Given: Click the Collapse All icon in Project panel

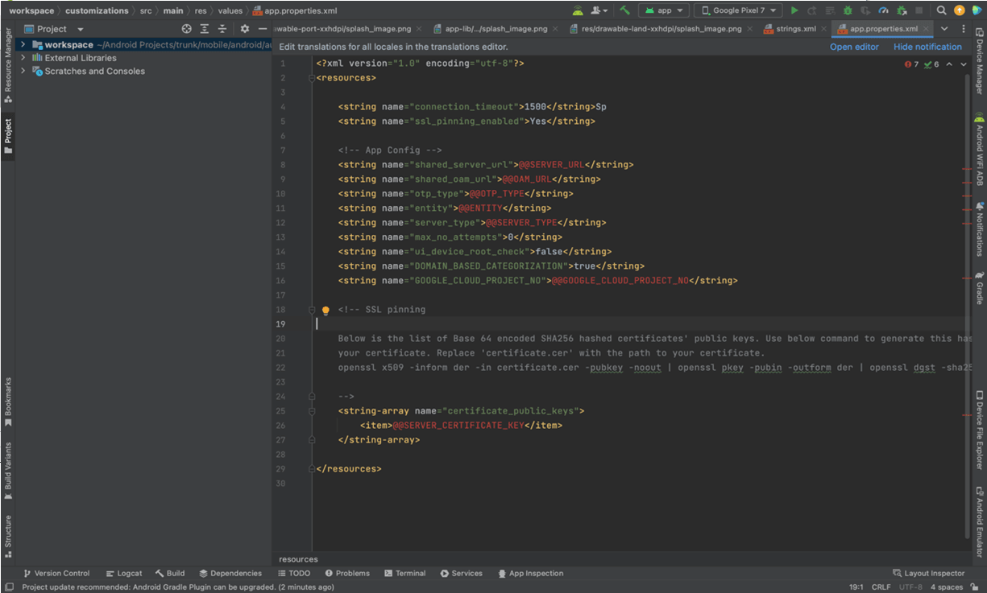Looking at the screenshot, I should pos(222,29).
